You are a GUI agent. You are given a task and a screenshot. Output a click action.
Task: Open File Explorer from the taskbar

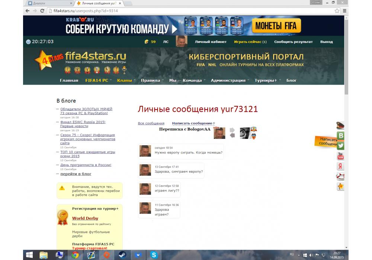tap(44, 255)
